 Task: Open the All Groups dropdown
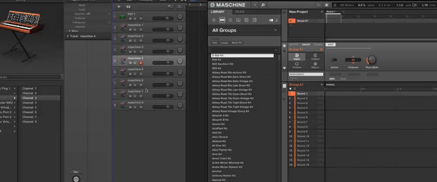(276, 30)
